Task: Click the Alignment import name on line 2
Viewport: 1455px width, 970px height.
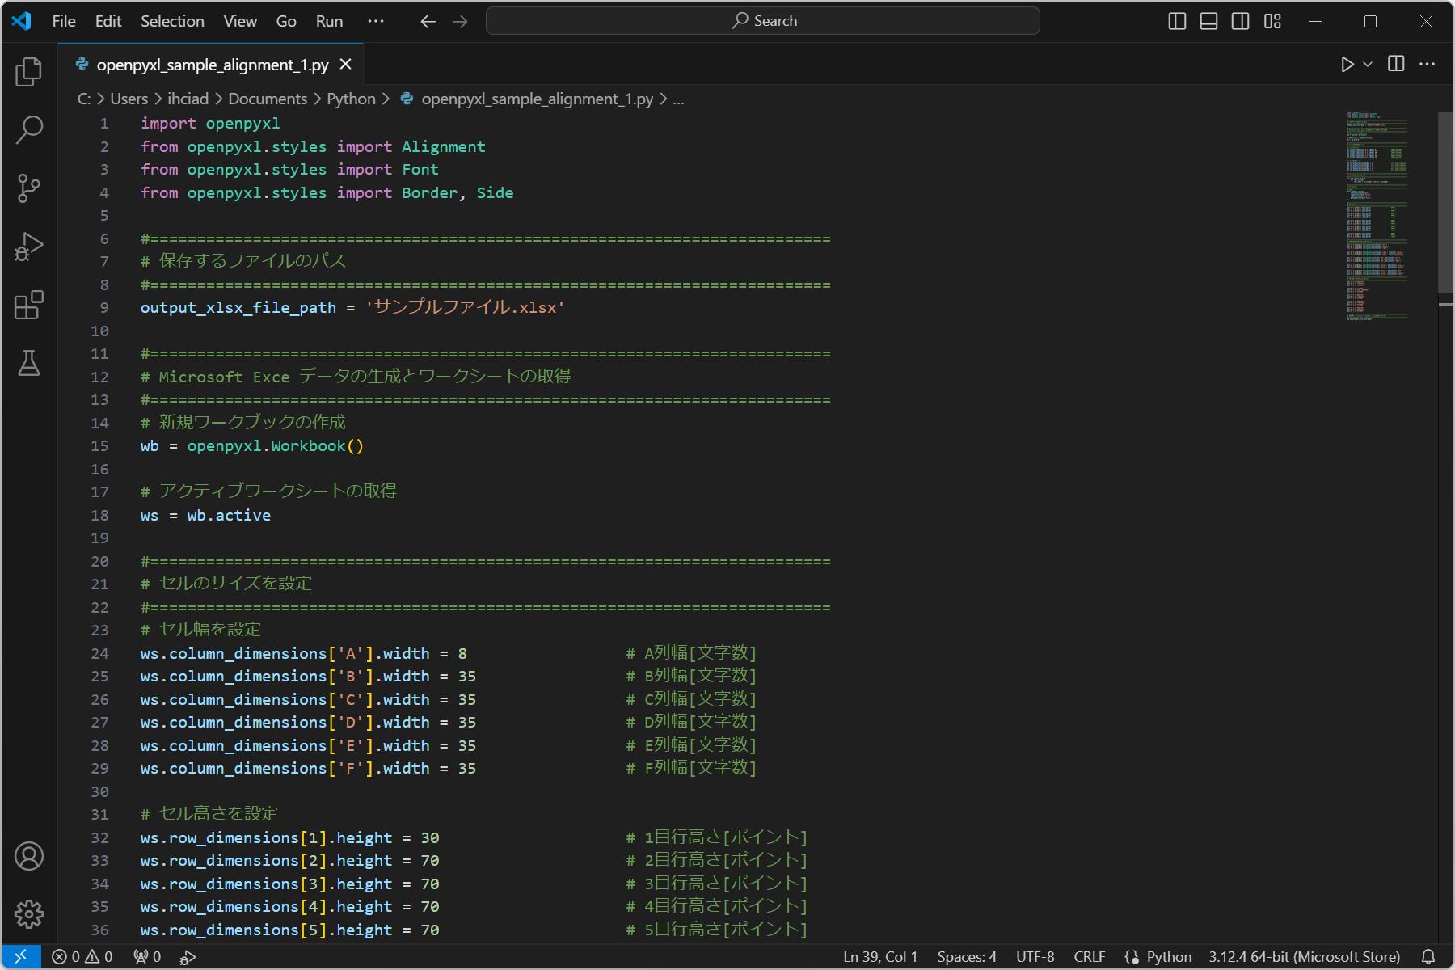Action: tap(444, 147)
